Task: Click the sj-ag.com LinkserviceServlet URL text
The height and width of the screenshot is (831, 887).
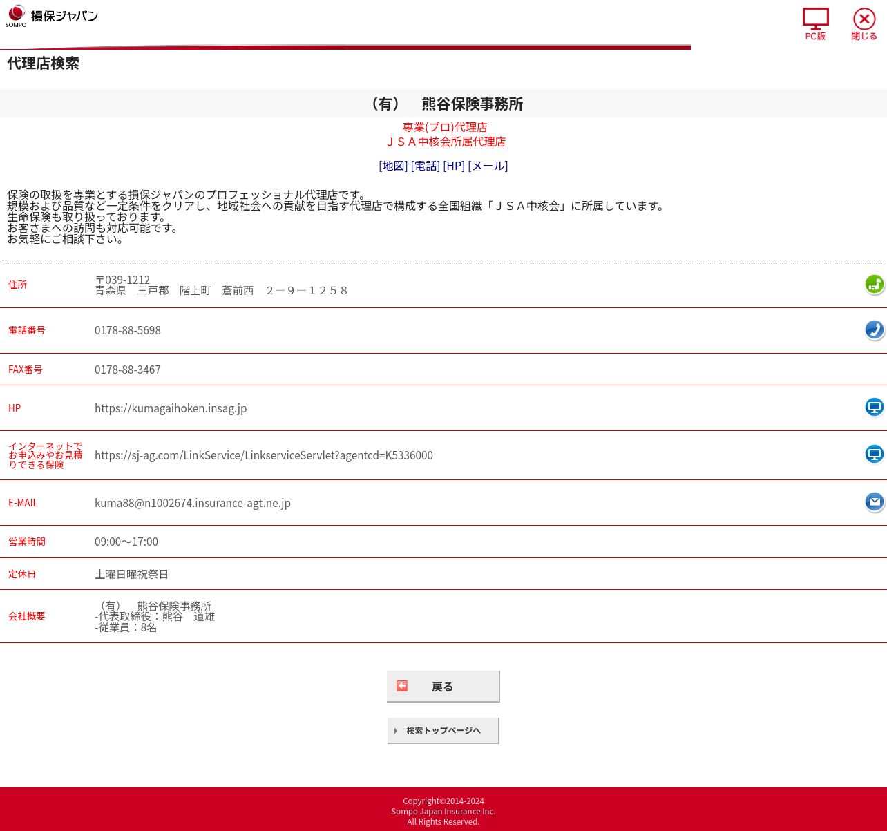Action: pos(264,455)
